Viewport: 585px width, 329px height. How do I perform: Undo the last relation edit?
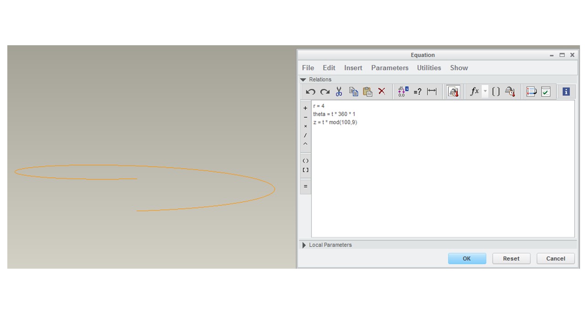click(311, 92)
